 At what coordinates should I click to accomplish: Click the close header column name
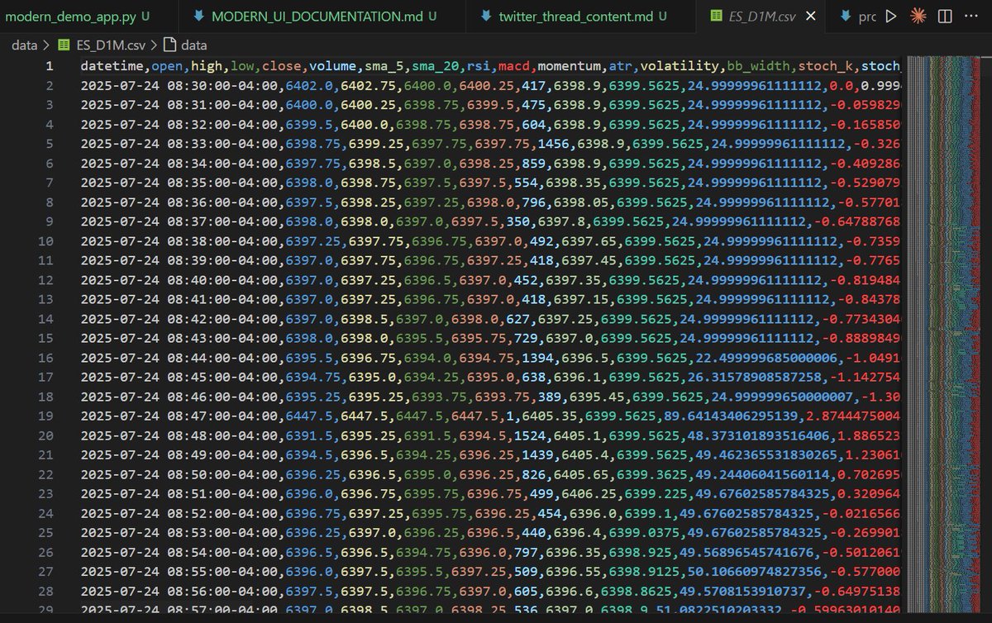[x=284, y=66]
